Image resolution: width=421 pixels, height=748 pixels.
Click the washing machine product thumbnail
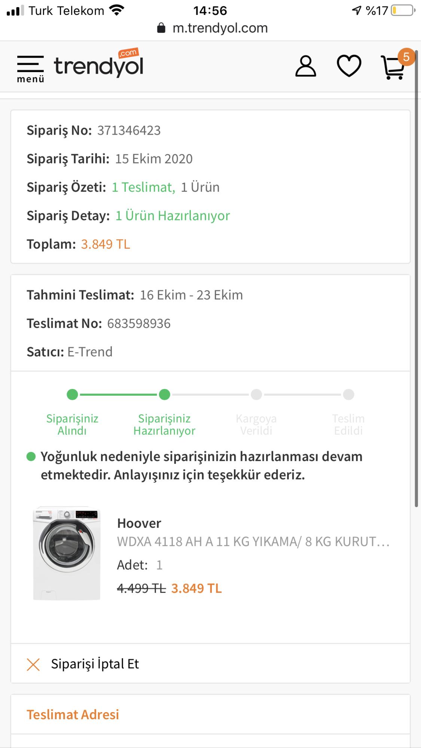tap(67, 554)
